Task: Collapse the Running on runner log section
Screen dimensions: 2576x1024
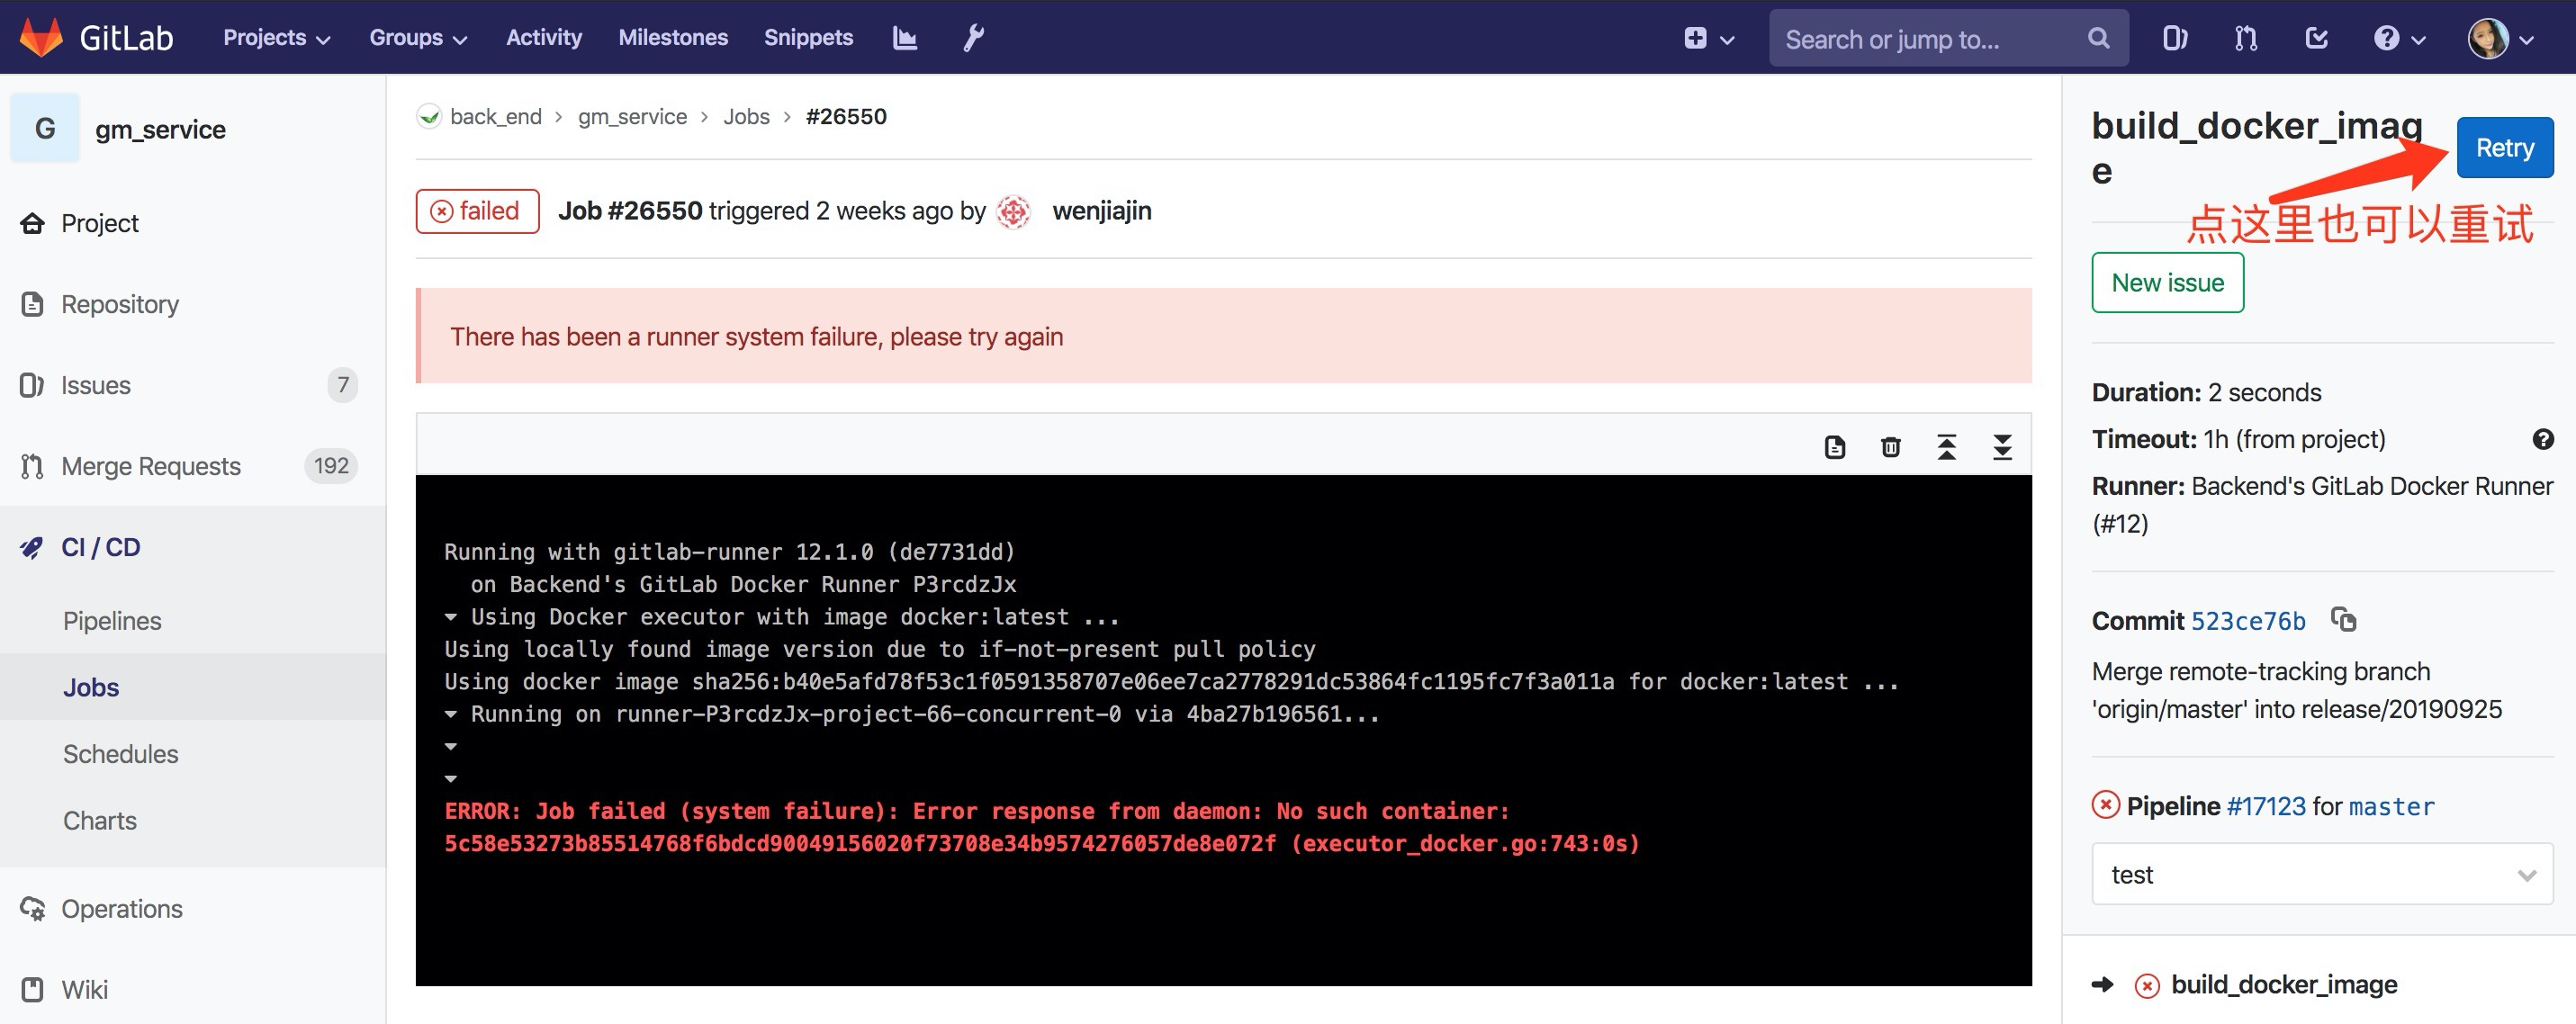Action: pos(451,714)
